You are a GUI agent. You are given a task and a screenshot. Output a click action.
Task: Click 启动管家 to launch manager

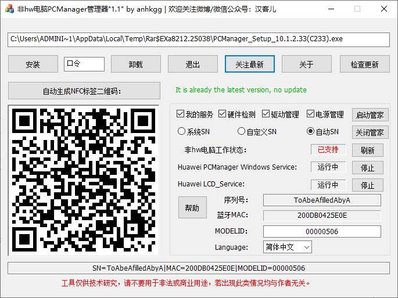(x=370, y=115)
